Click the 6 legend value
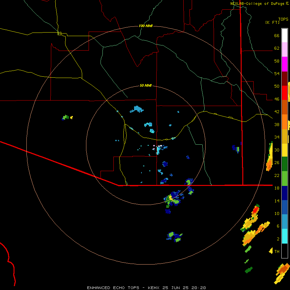The image size is (290, 290). (278, 226)
